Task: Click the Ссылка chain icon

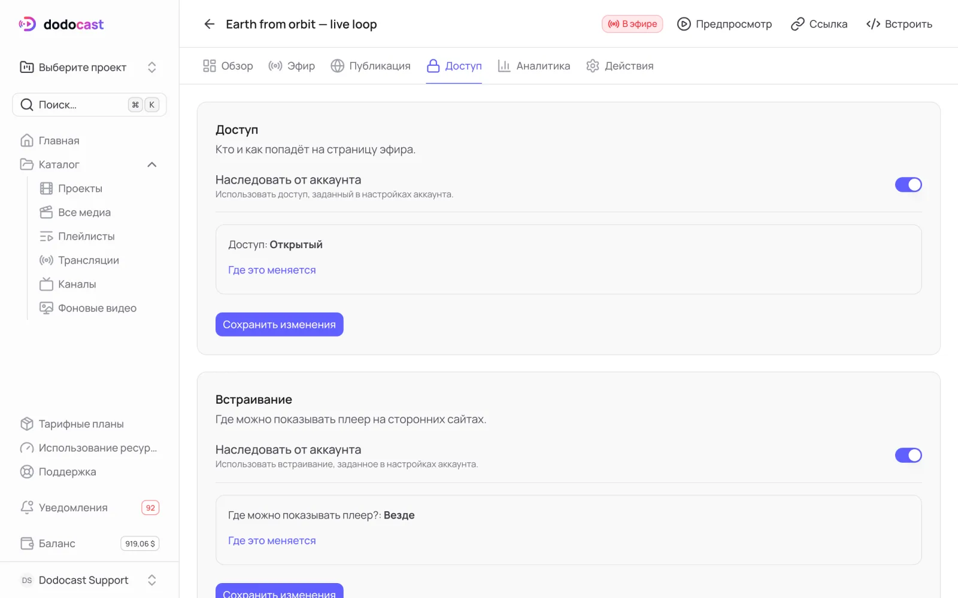Action: pyautogui.click(x=798, y=24)
